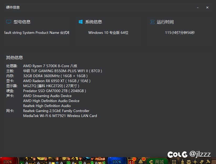The height and width of the screenshot is (164, 216).
Task: Click the skill slot labeled R
Action: click(65, 159)
